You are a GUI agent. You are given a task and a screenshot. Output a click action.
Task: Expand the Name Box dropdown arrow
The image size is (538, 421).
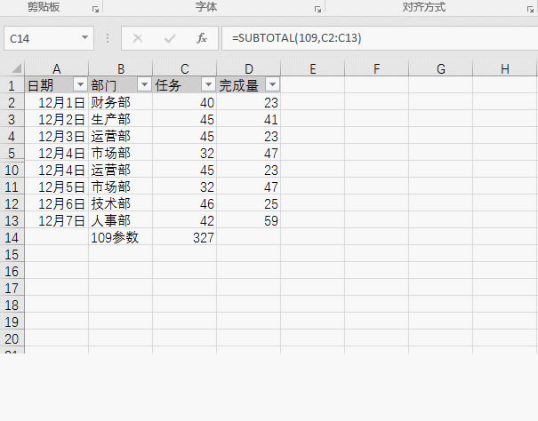point(84,37)
